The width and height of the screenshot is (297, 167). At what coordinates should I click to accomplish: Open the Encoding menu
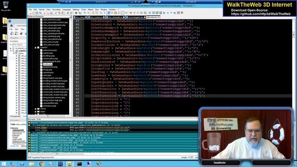pos(56,9)
